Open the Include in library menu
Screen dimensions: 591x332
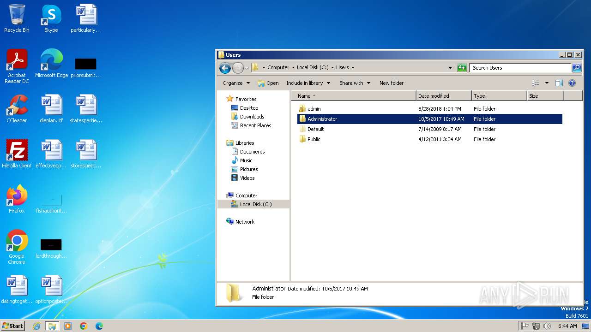[x=308, y=83]
